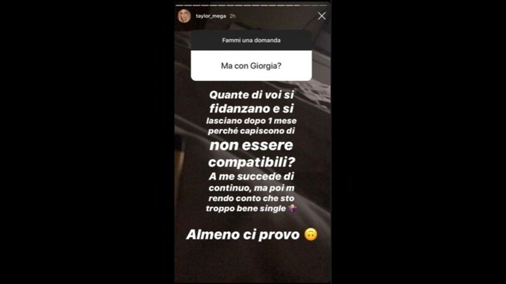Click the last dimmed progress segment
506x284 pixels.
[x=323, y=5]
